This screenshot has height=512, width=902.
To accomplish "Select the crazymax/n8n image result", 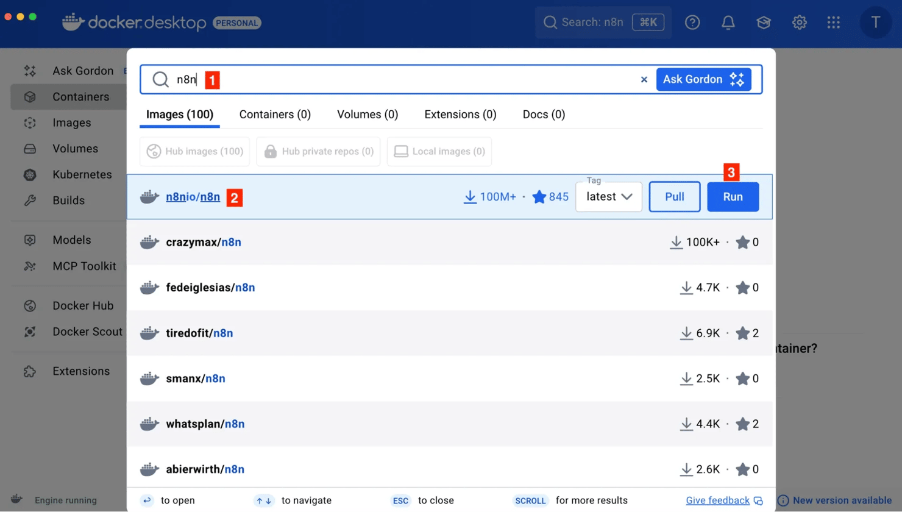I will pos(204,243).
